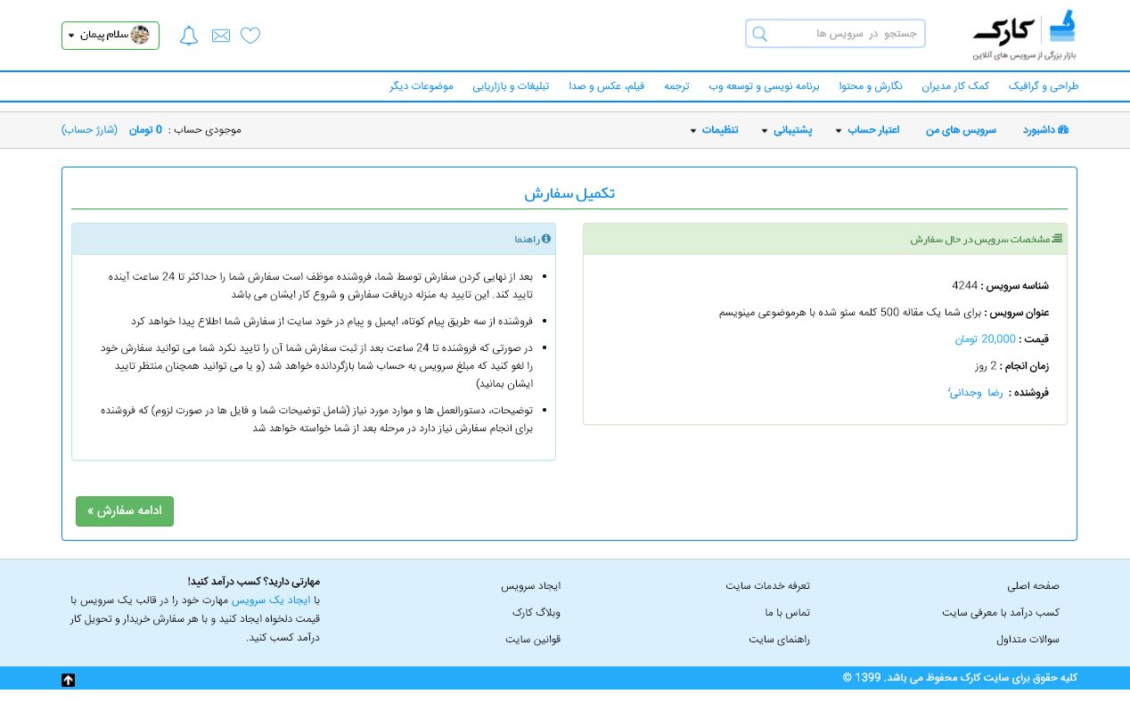Open the notifications bell icon

[189, 36]
